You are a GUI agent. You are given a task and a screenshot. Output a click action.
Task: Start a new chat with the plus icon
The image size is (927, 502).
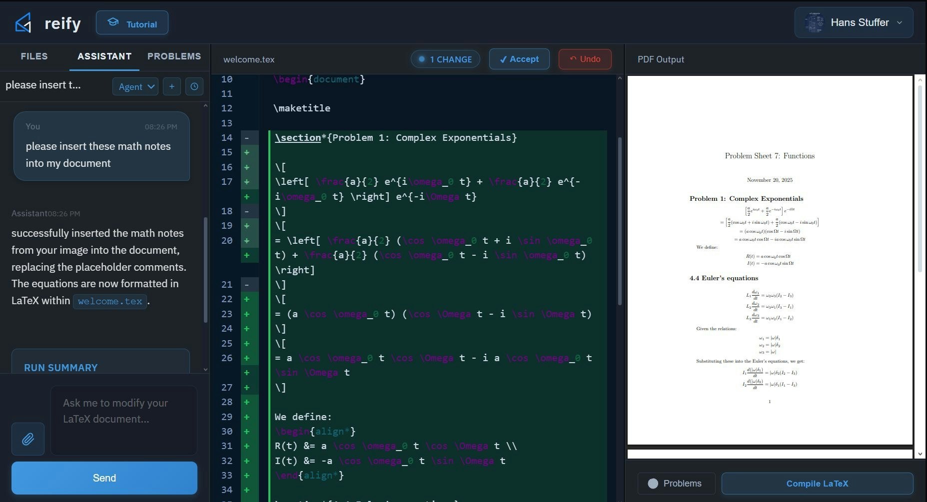coord(171,86)
